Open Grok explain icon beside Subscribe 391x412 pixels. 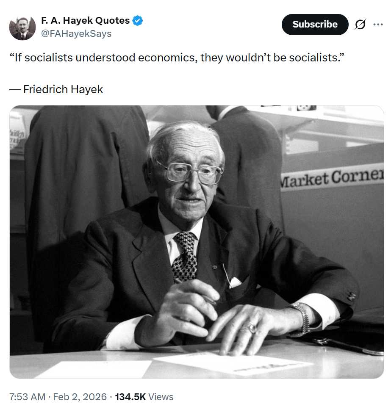(x=360, y=25)
